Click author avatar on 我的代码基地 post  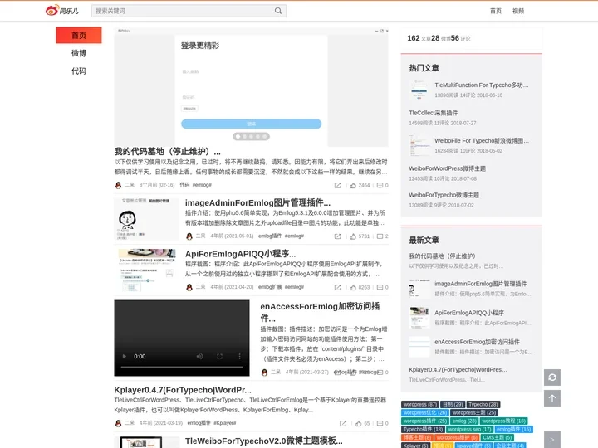point(118,185)
